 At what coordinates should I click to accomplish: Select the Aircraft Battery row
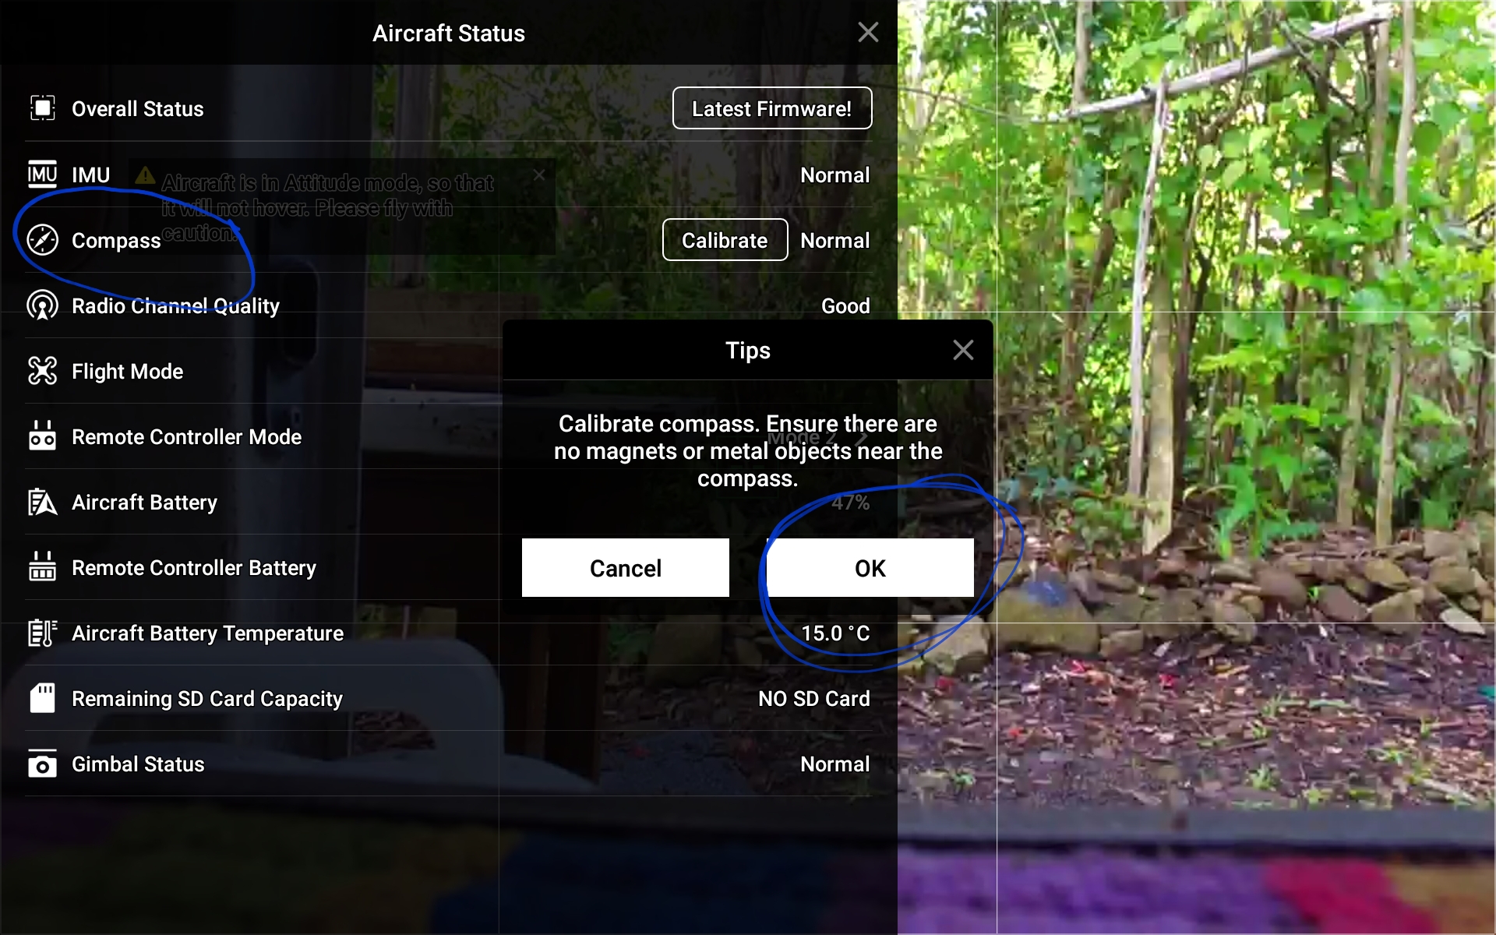pyautogui.click(x=448, y=503)
